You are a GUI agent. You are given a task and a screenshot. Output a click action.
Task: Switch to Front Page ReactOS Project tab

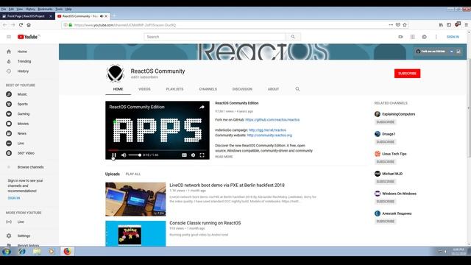pos(26,16)
